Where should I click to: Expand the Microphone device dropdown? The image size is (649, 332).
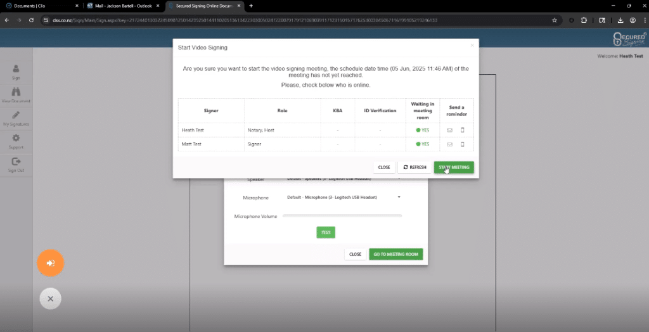pos(399,197)
